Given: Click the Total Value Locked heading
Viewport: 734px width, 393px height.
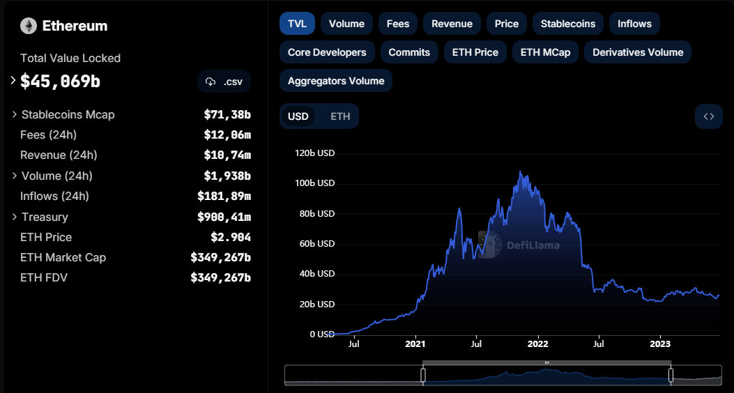Looking at the screenshot, I should 70,58.
